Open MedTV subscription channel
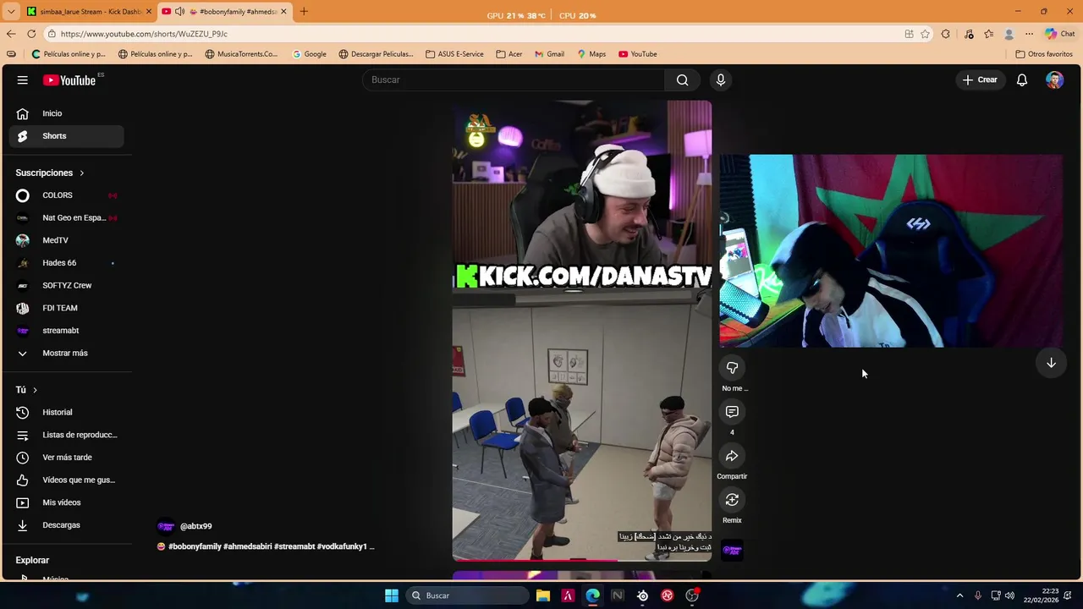 point(66,240)
